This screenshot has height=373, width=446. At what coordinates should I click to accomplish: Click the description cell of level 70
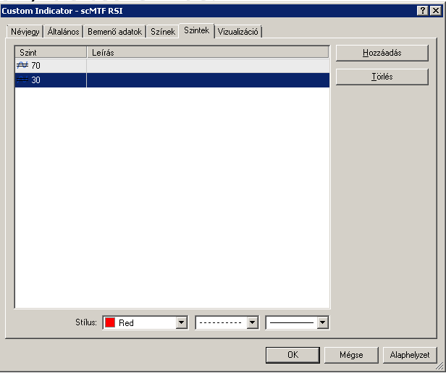pyautogui.click(x=208, y=66)
